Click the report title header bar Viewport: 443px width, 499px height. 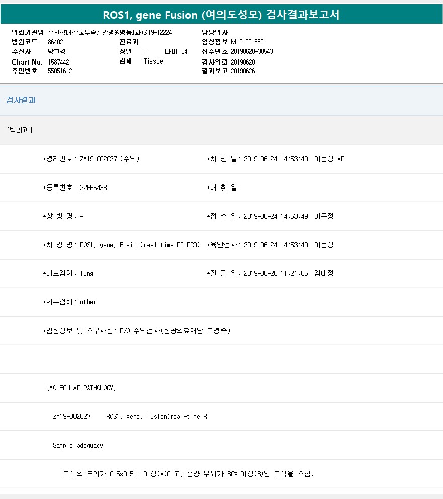pyautogui.click(x=221, y=15)
